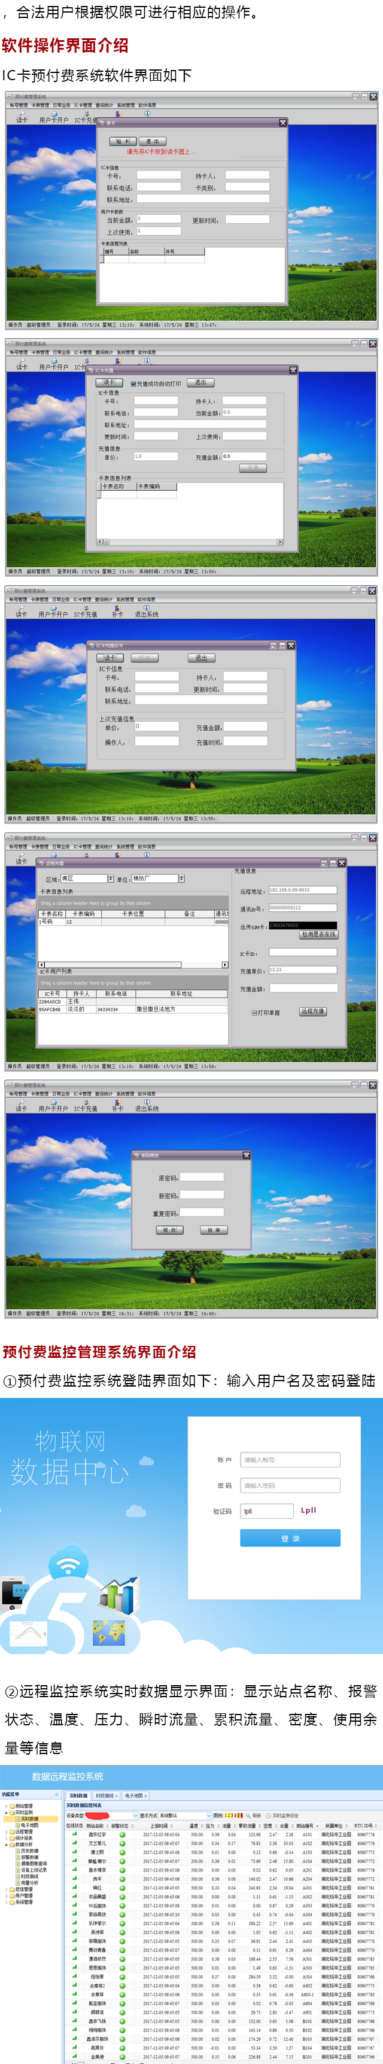Click IC卡充值 toolbar item above IC卡充值反冲 dialog
Image resolution: width=383 pixels, height=2064 pixels.
click(85, 612)
